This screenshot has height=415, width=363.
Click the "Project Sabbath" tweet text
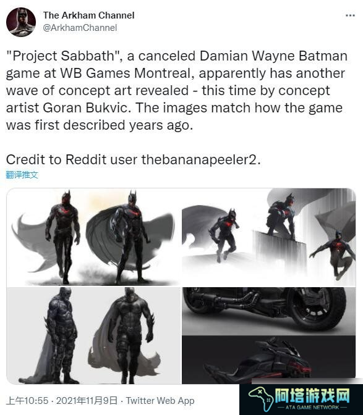pyautogui.click(x=177, y=90)
